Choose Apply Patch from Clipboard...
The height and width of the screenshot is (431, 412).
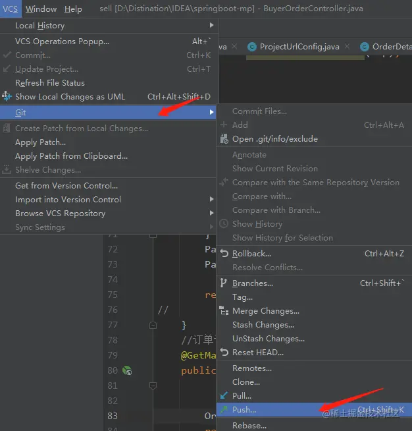coord(108,156)
